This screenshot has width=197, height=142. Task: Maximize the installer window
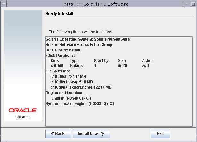[x=193, y=4]
